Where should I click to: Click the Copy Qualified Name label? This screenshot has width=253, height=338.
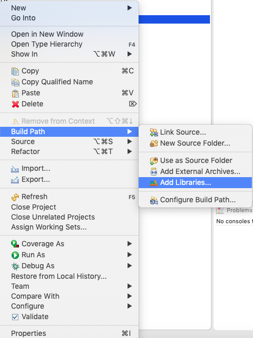pos(57,82)
